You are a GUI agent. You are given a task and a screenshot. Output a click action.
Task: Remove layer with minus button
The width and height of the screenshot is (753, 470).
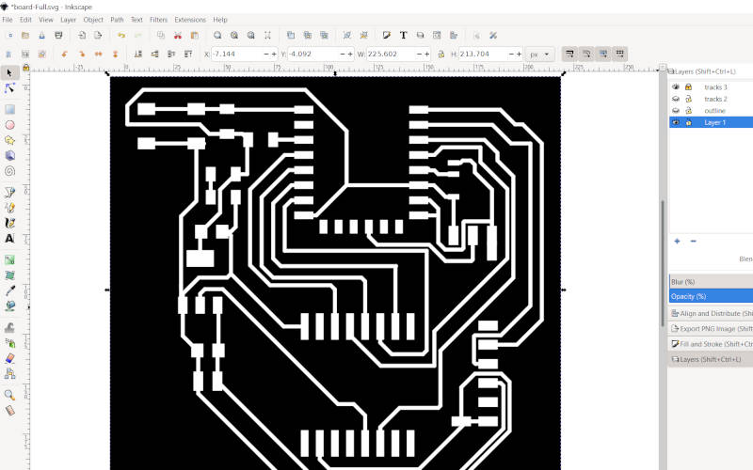[x=693, y=241]
